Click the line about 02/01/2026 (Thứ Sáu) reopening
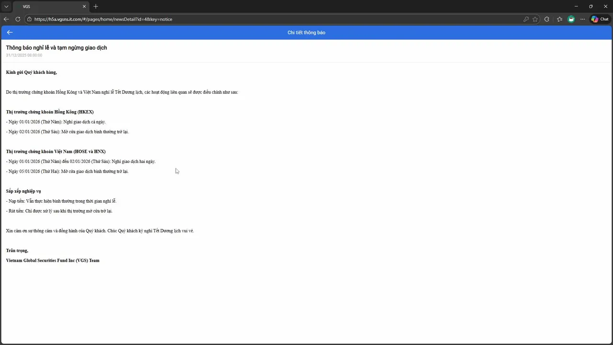This screenshot has width=613, height=345. [68, 132]
